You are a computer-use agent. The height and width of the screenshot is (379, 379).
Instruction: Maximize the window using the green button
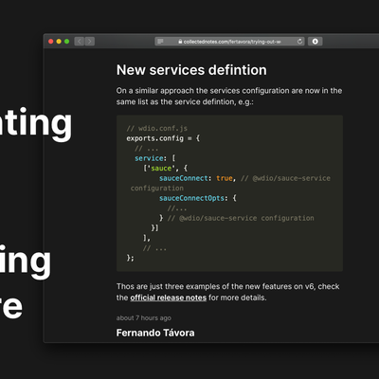click(66, 42)
